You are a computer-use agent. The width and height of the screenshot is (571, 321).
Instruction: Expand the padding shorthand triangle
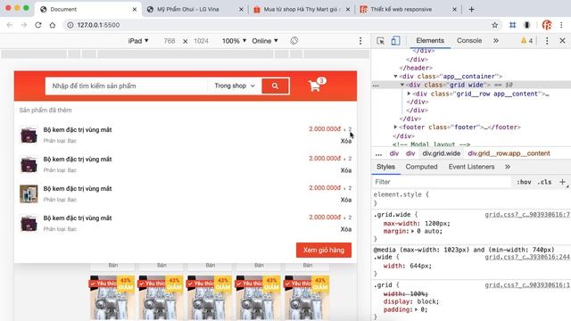point(417,309)
